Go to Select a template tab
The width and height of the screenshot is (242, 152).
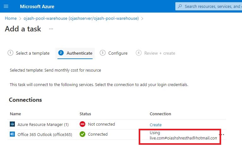coord(33,53)
